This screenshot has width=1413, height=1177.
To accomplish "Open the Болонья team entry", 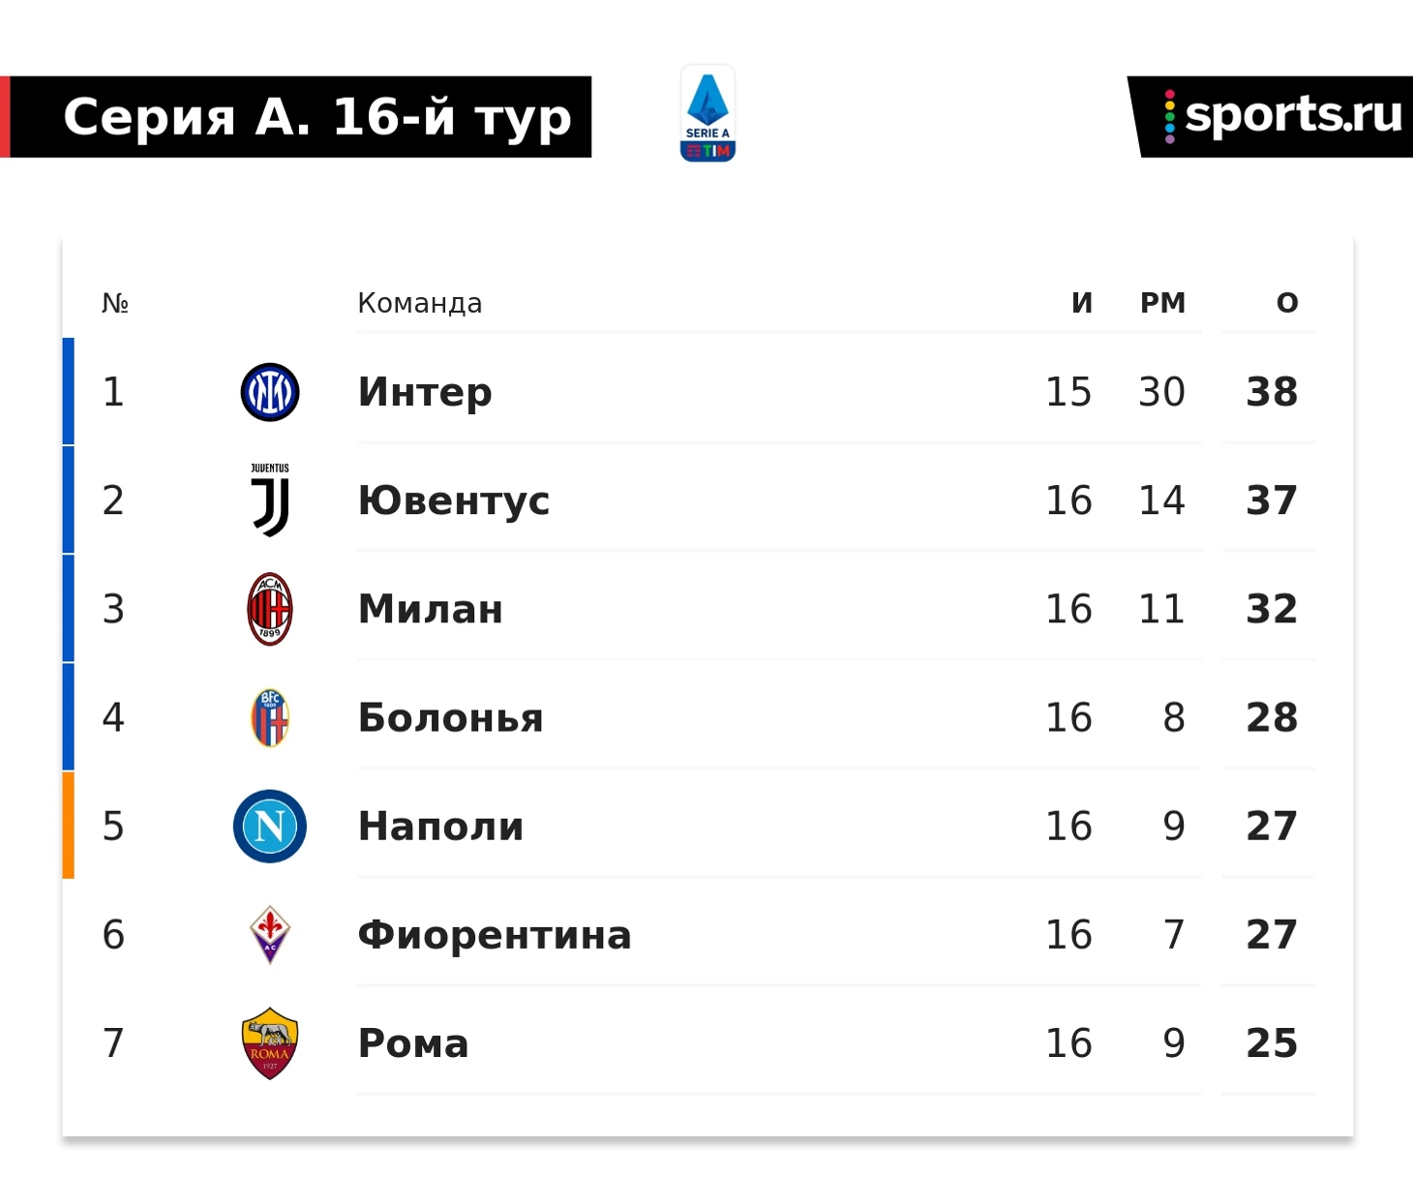I will (451, 717).
